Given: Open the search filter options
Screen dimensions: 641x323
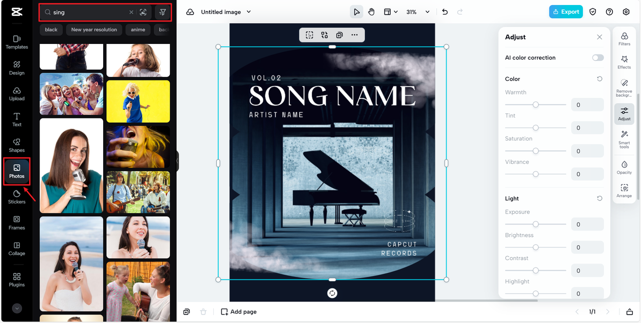Looking at the screenshot, I should click(162, 12).
